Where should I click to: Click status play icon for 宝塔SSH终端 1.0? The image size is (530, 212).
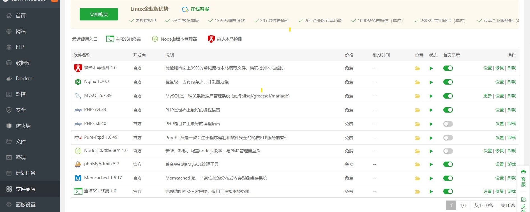click(x=431, y=192)
